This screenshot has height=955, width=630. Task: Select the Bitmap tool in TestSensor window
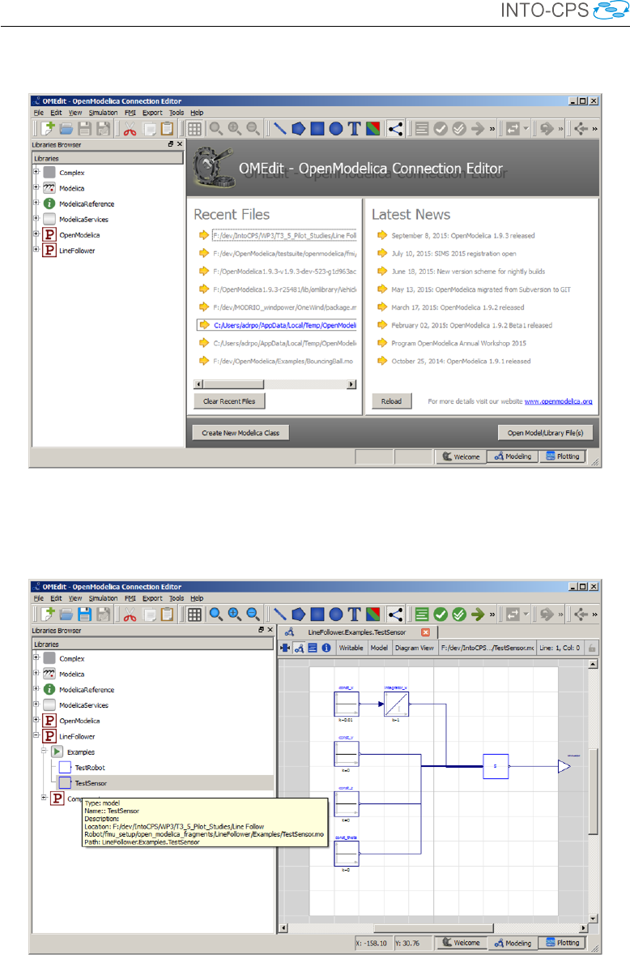[x=373, y=615]
